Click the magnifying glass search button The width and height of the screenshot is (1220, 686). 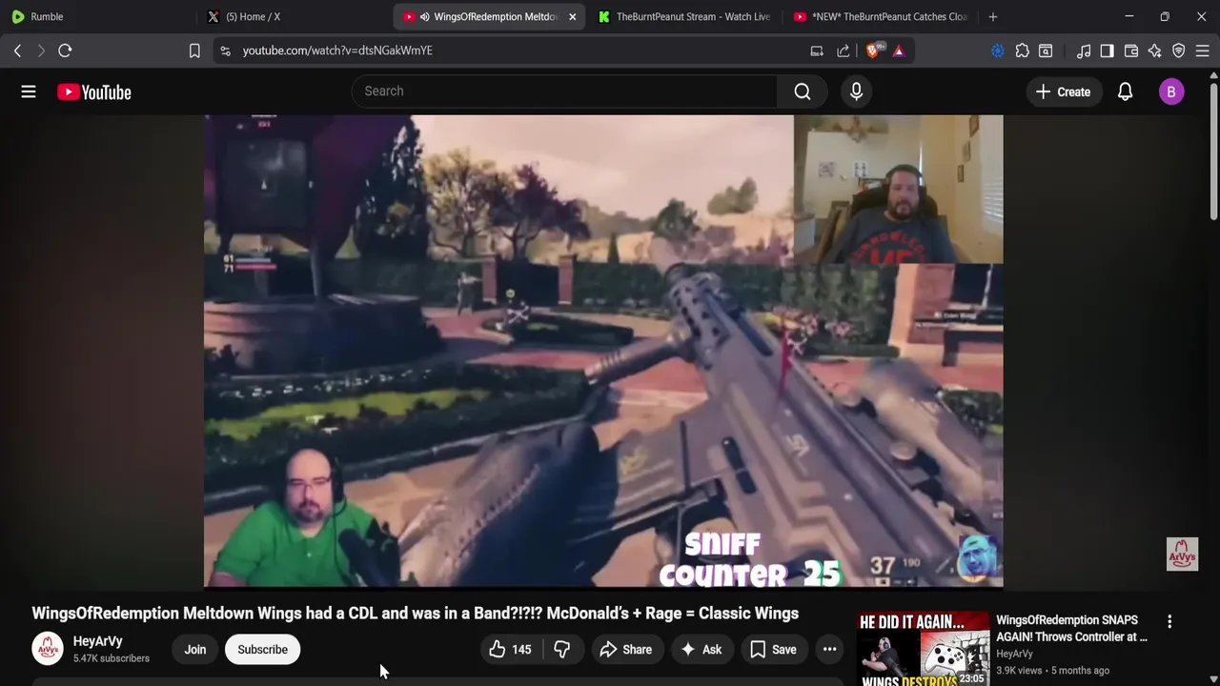pos(803,91)
